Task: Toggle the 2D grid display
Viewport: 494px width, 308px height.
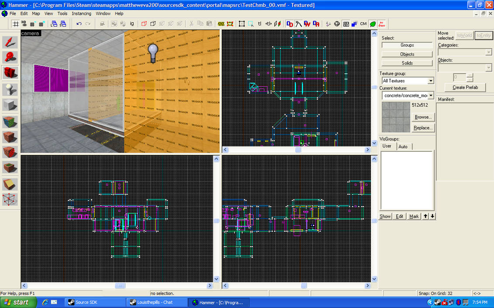Action: 15,24
